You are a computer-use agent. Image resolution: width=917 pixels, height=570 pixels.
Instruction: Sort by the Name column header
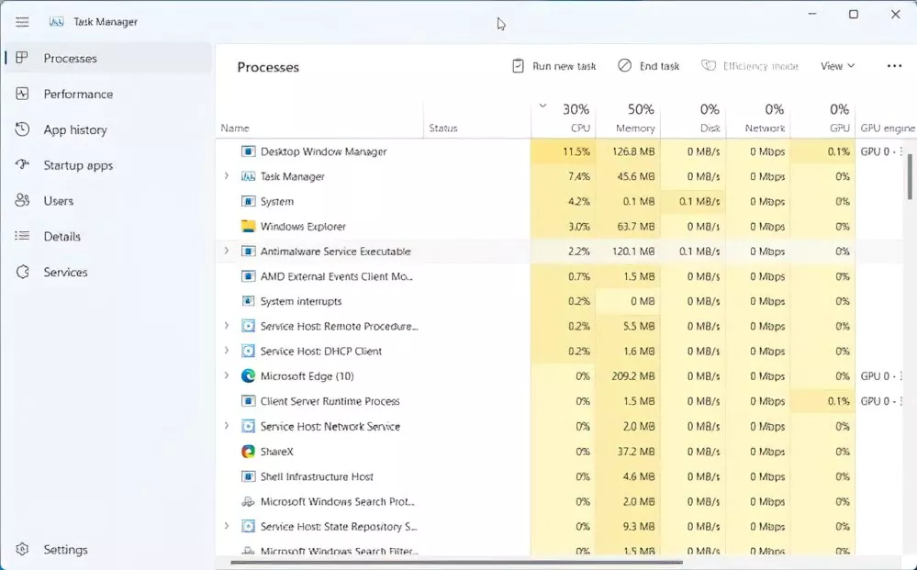234,128
